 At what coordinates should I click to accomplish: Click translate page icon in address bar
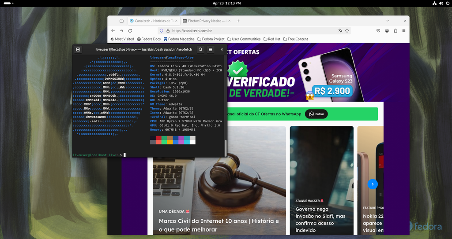(x=340, y=31)
